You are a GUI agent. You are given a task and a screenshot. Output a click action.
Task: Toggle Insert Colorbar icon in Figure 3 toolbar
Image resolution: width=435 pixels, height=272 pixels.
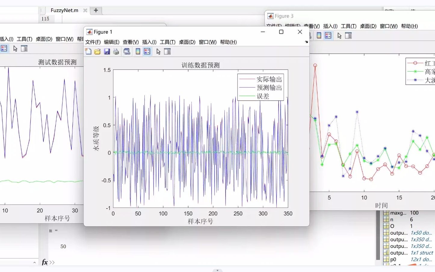319,36
